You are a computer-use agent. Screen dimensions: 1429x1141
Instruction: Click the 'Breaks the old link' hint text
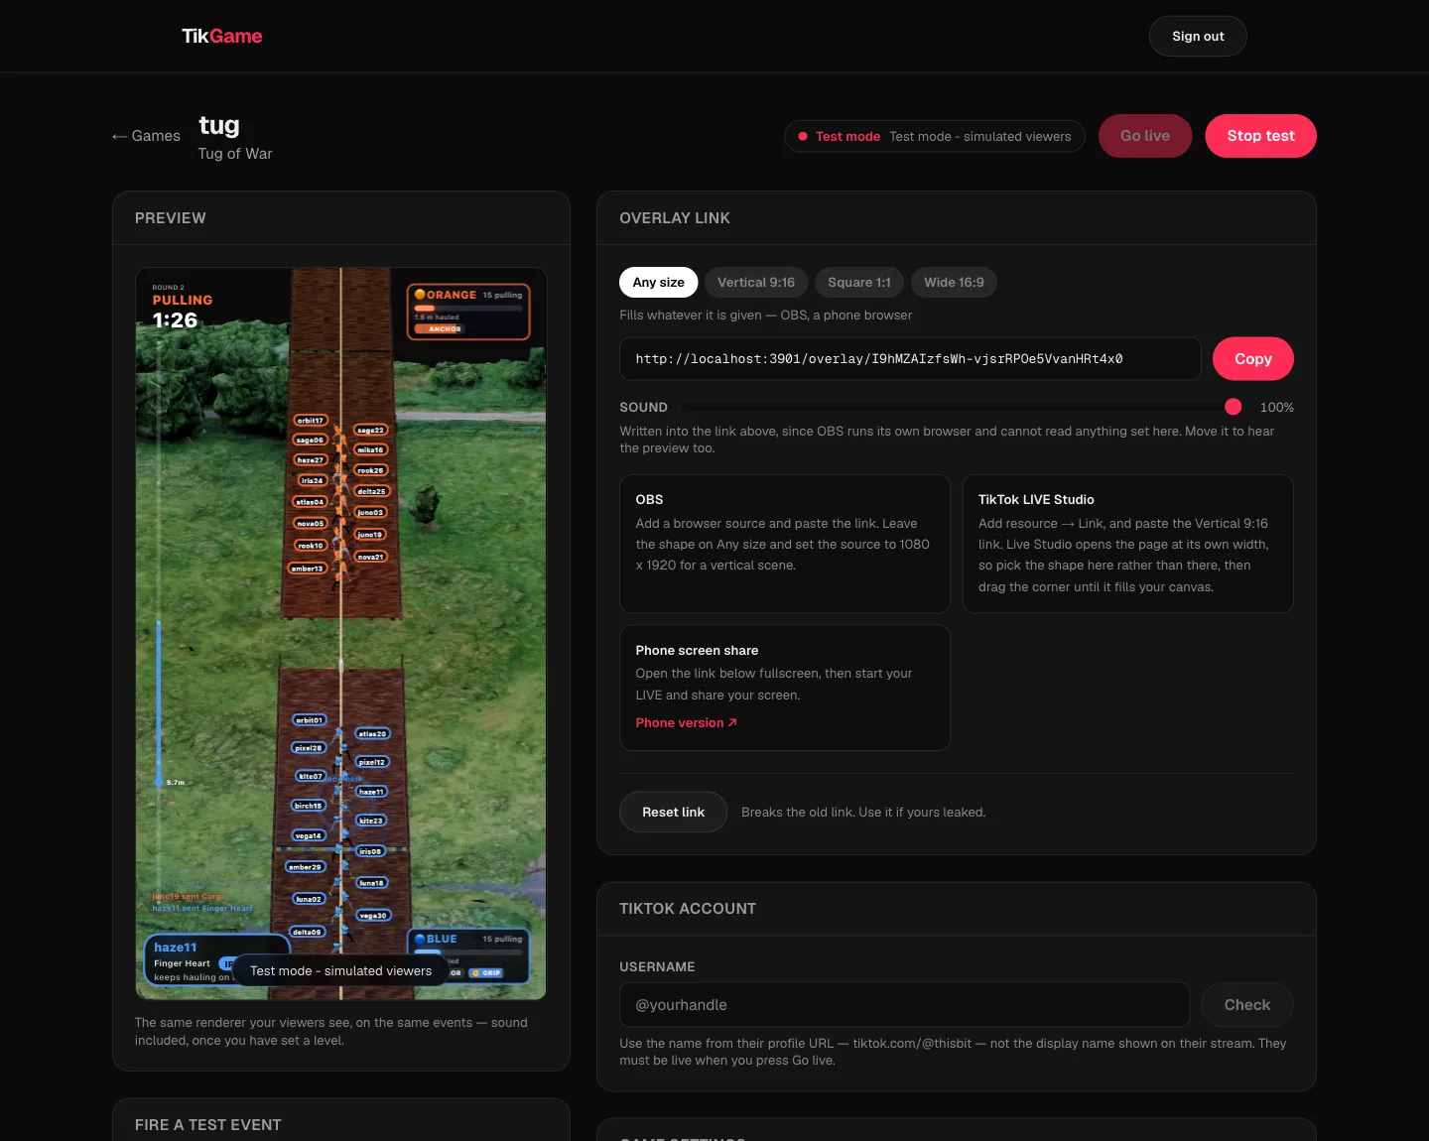(x=863, y=812)
